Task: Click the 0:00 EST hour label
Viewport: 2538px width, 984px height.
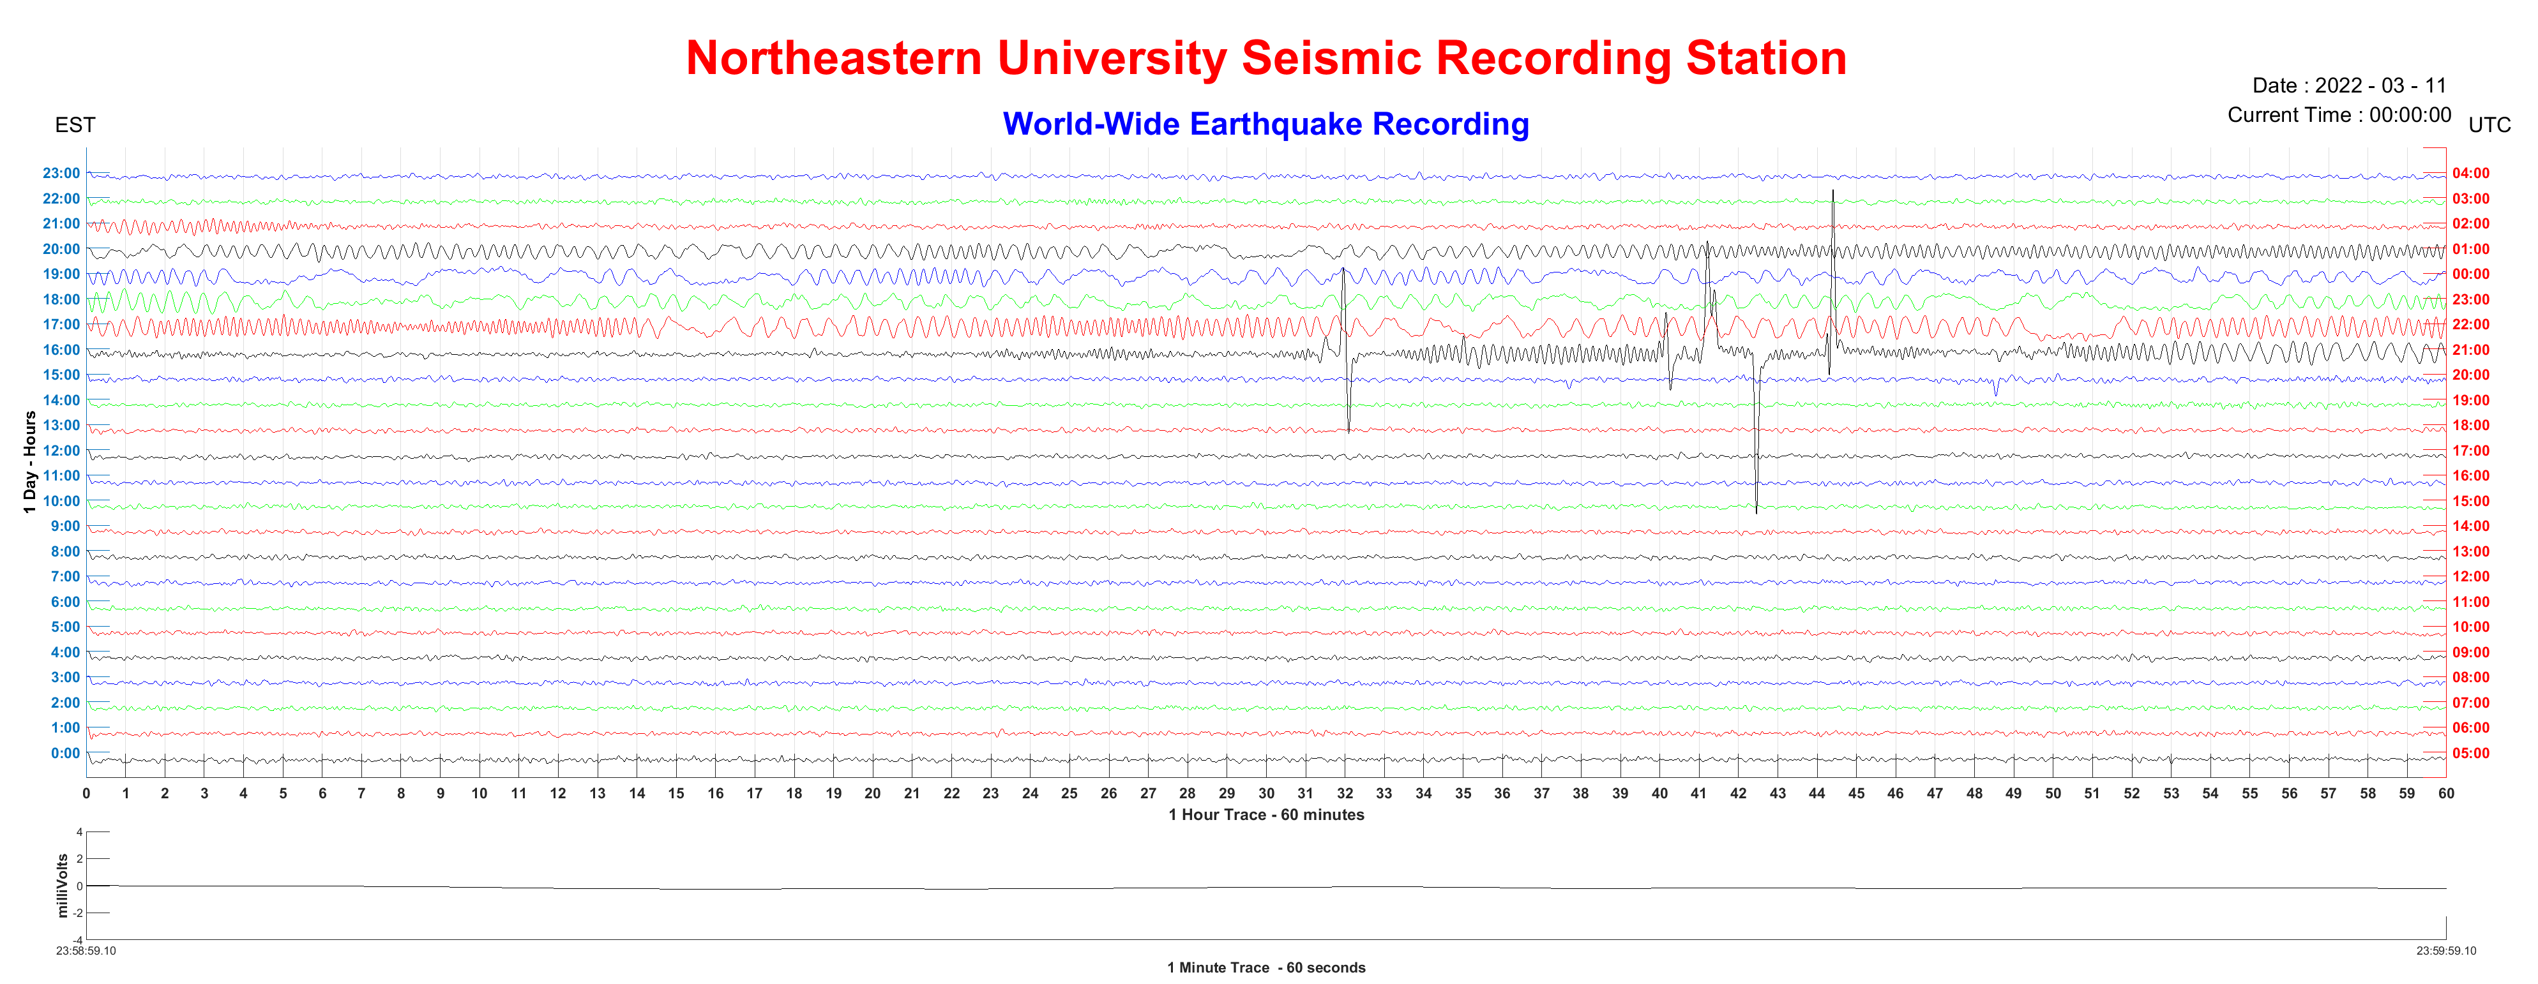Action: pos(65,754)
